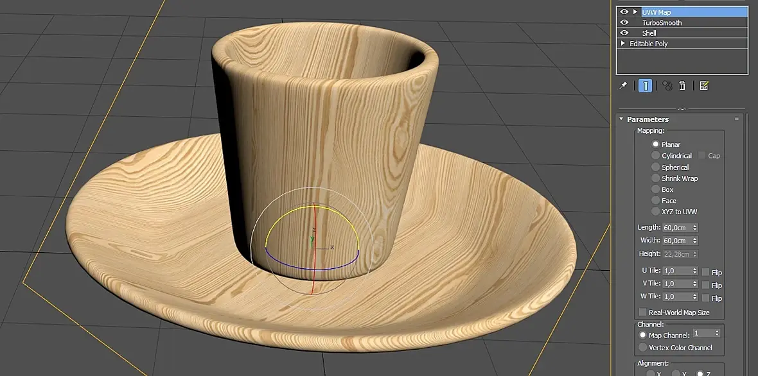
Task: Remove modifier with trash icon
Action: [682, 86]
